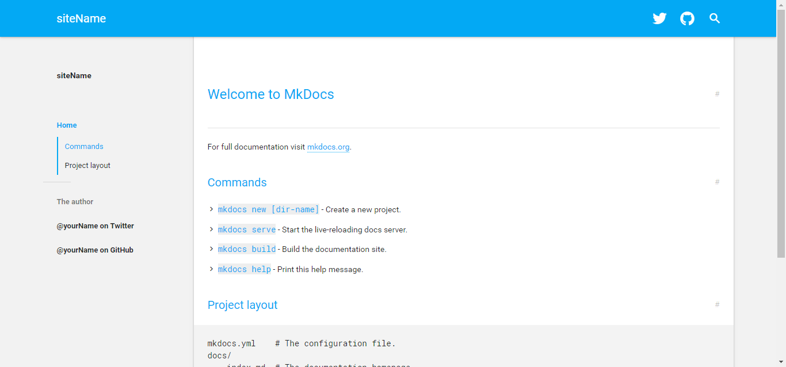Click anchor # beside Project layout heading

point(717,304)
